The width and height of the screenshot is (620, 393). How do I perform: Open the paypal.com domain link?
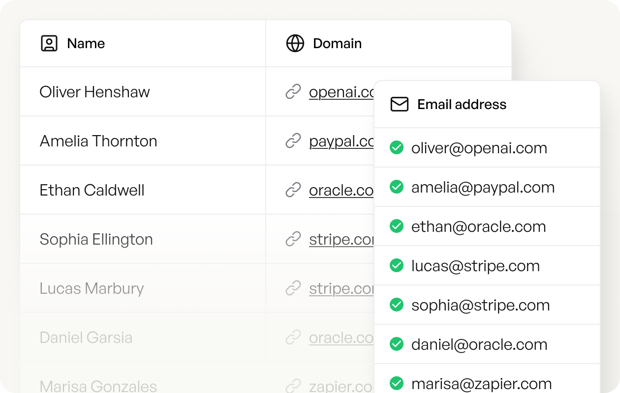(x=341, y=141)
